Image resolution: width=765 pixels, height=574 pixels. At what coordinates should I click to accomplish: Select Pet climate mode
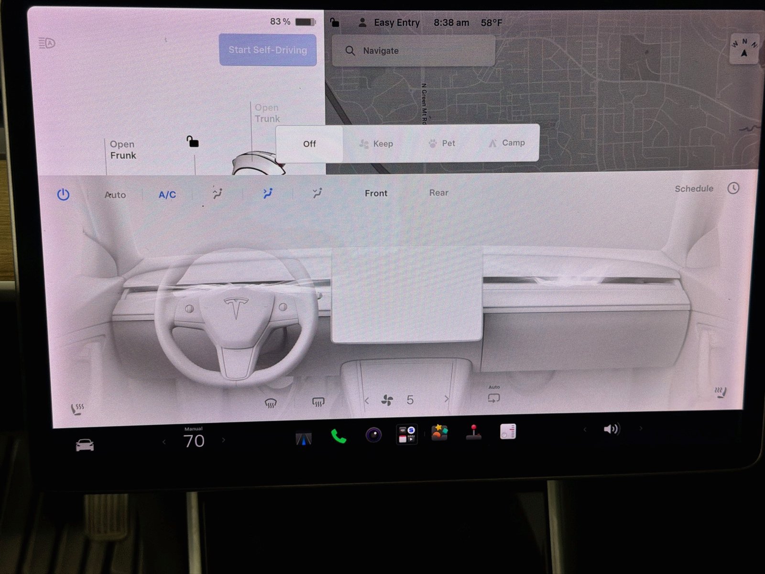(x=442, y=143)
